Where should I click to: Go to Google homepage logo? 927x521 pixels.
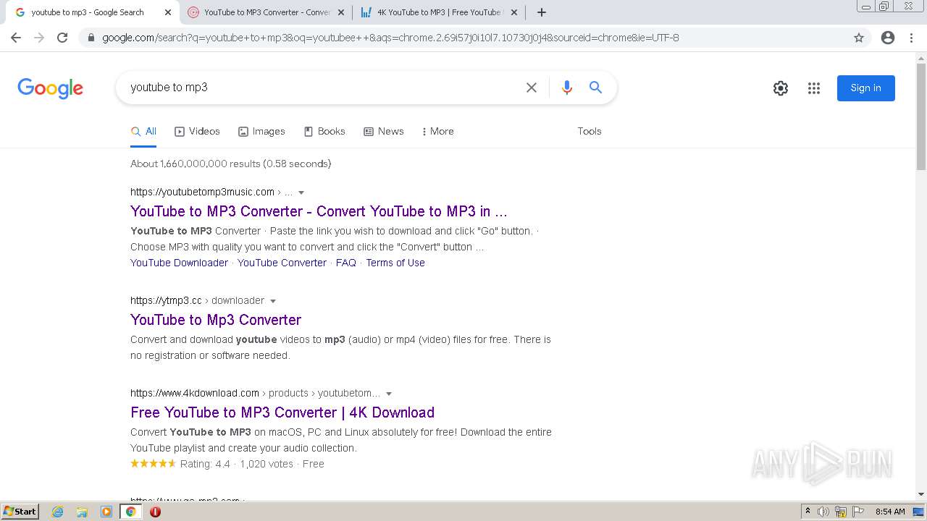click(50, 88)
